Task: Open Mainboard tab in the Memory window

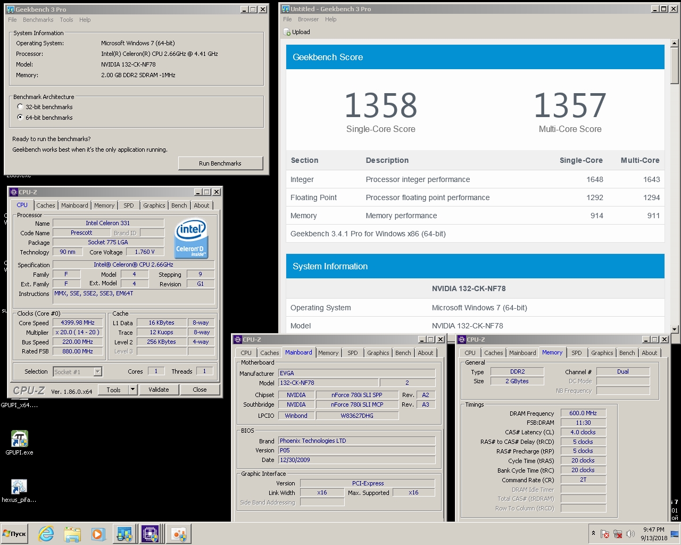Action: [x=522, y=353]
